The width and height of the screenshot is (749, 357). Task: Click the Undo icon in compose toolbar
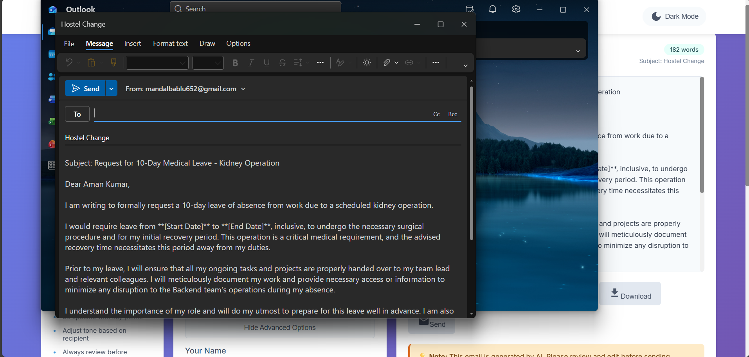click(x=69, y=63)
